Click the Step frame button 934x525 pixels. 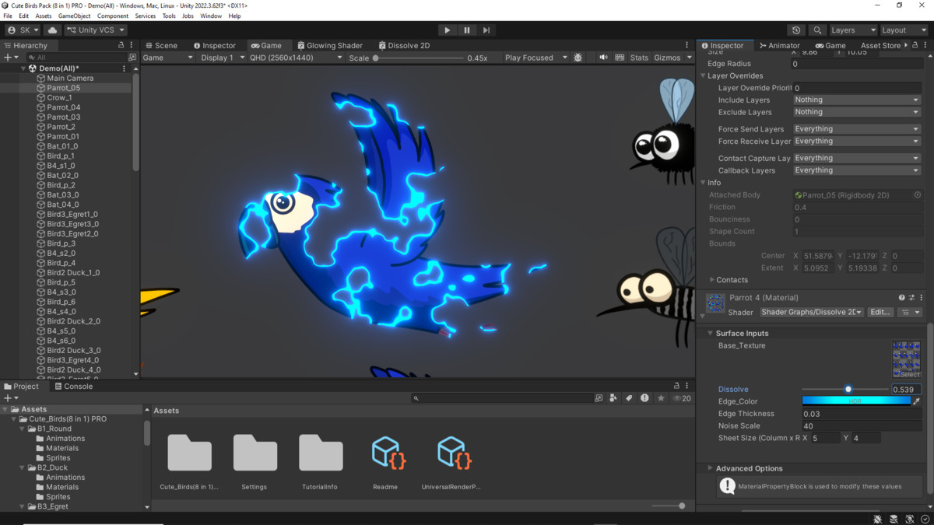coord(486,30)
